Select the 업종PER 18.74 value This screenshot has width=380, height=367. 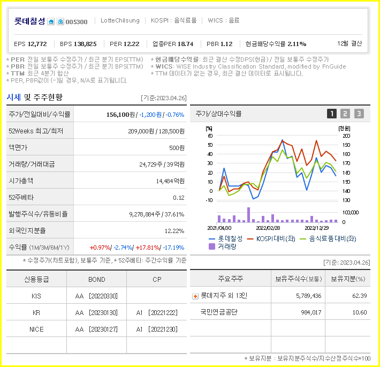click(173, 44)
